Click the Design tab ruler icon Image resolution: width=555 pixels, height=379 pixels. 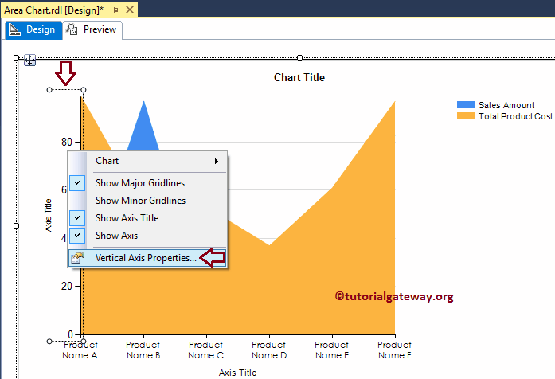pyautogui.click(x=14, y=29)
